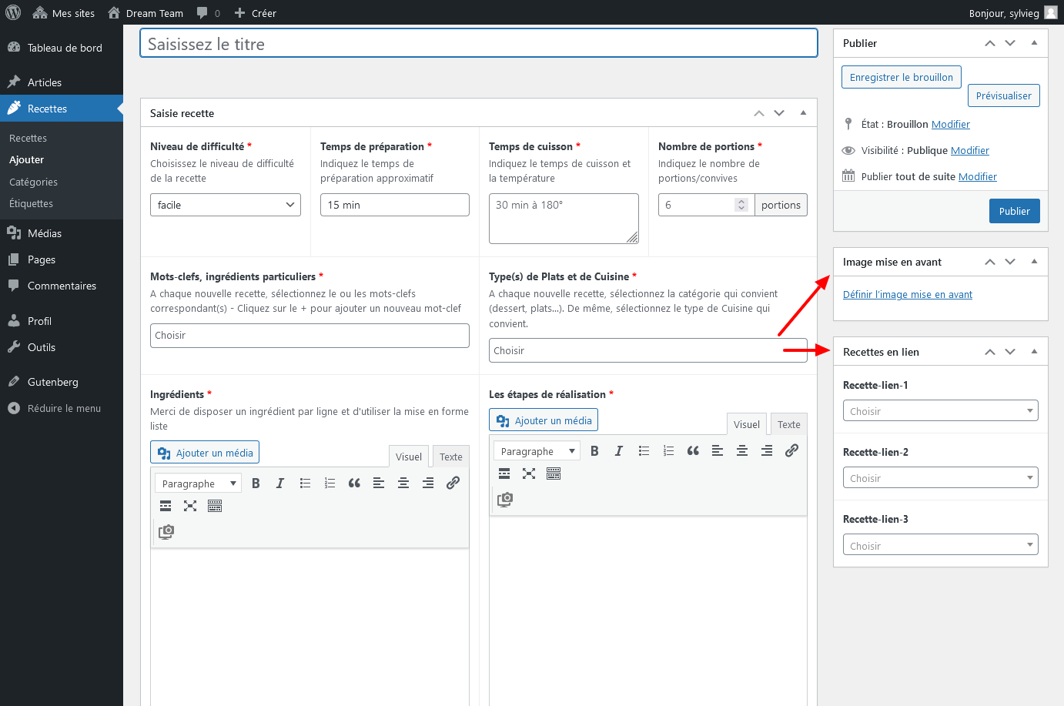Switch to the Texte tab in the Les étapes editor
The height and width of the screenshot is (706, 1064).
pyautogui.click(x=788, y=424)
